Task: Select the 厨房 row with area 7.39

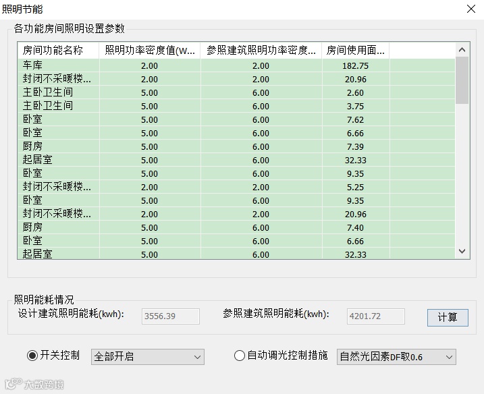Action: point(236,146)
